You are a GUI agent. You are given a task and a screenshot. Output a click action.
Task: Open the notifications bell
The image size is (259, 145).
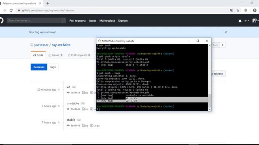click(x=240, y=21)
